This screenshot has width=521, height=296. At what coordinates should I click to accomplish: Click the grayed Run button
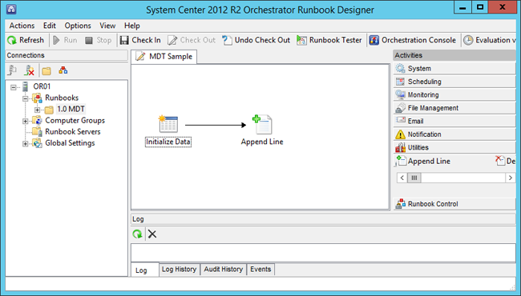point(65,40)
